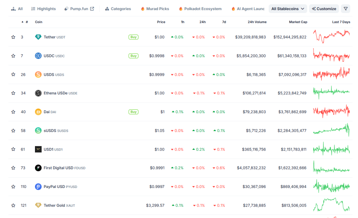Sort by the 7d column header

tap(224, 22)
